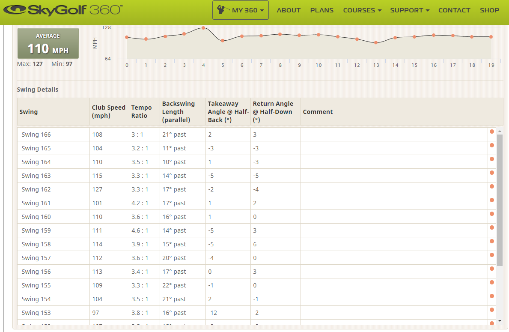Click the Min: 97 label
Screen dimensions: 509x332
pyautogui.click(x=62, y=64)
